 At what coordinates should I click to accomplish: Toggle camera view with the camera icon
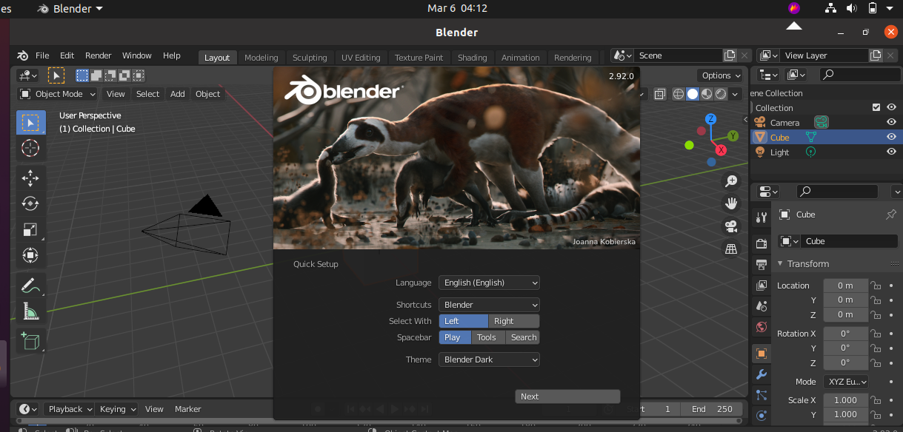(731, 226)
